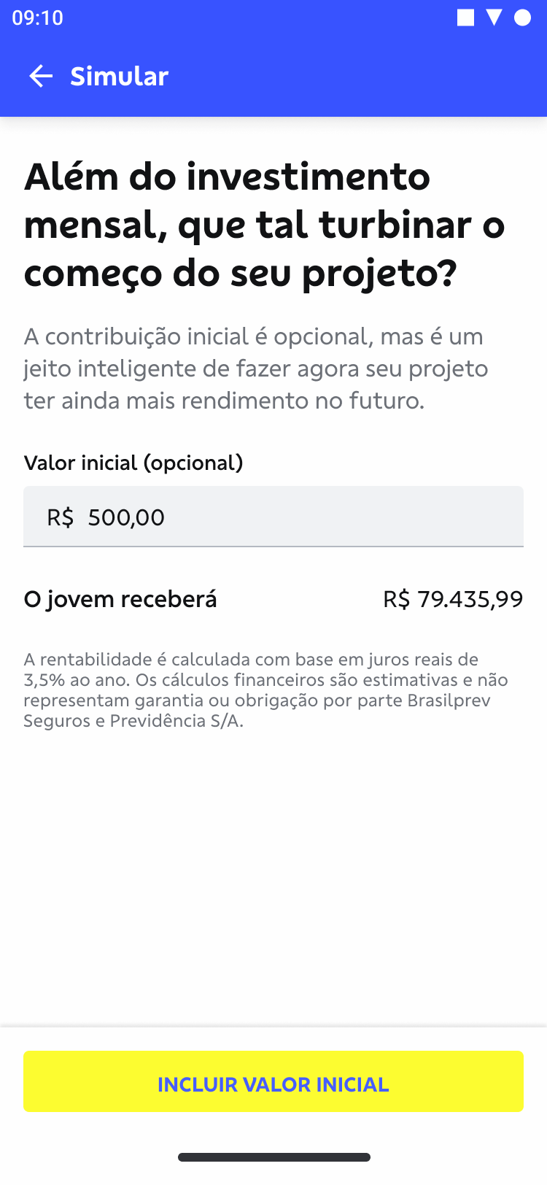Tap the gray contribuição inicial description paragraph
This screenshot has width=547, height=1185.
point(255,368)
